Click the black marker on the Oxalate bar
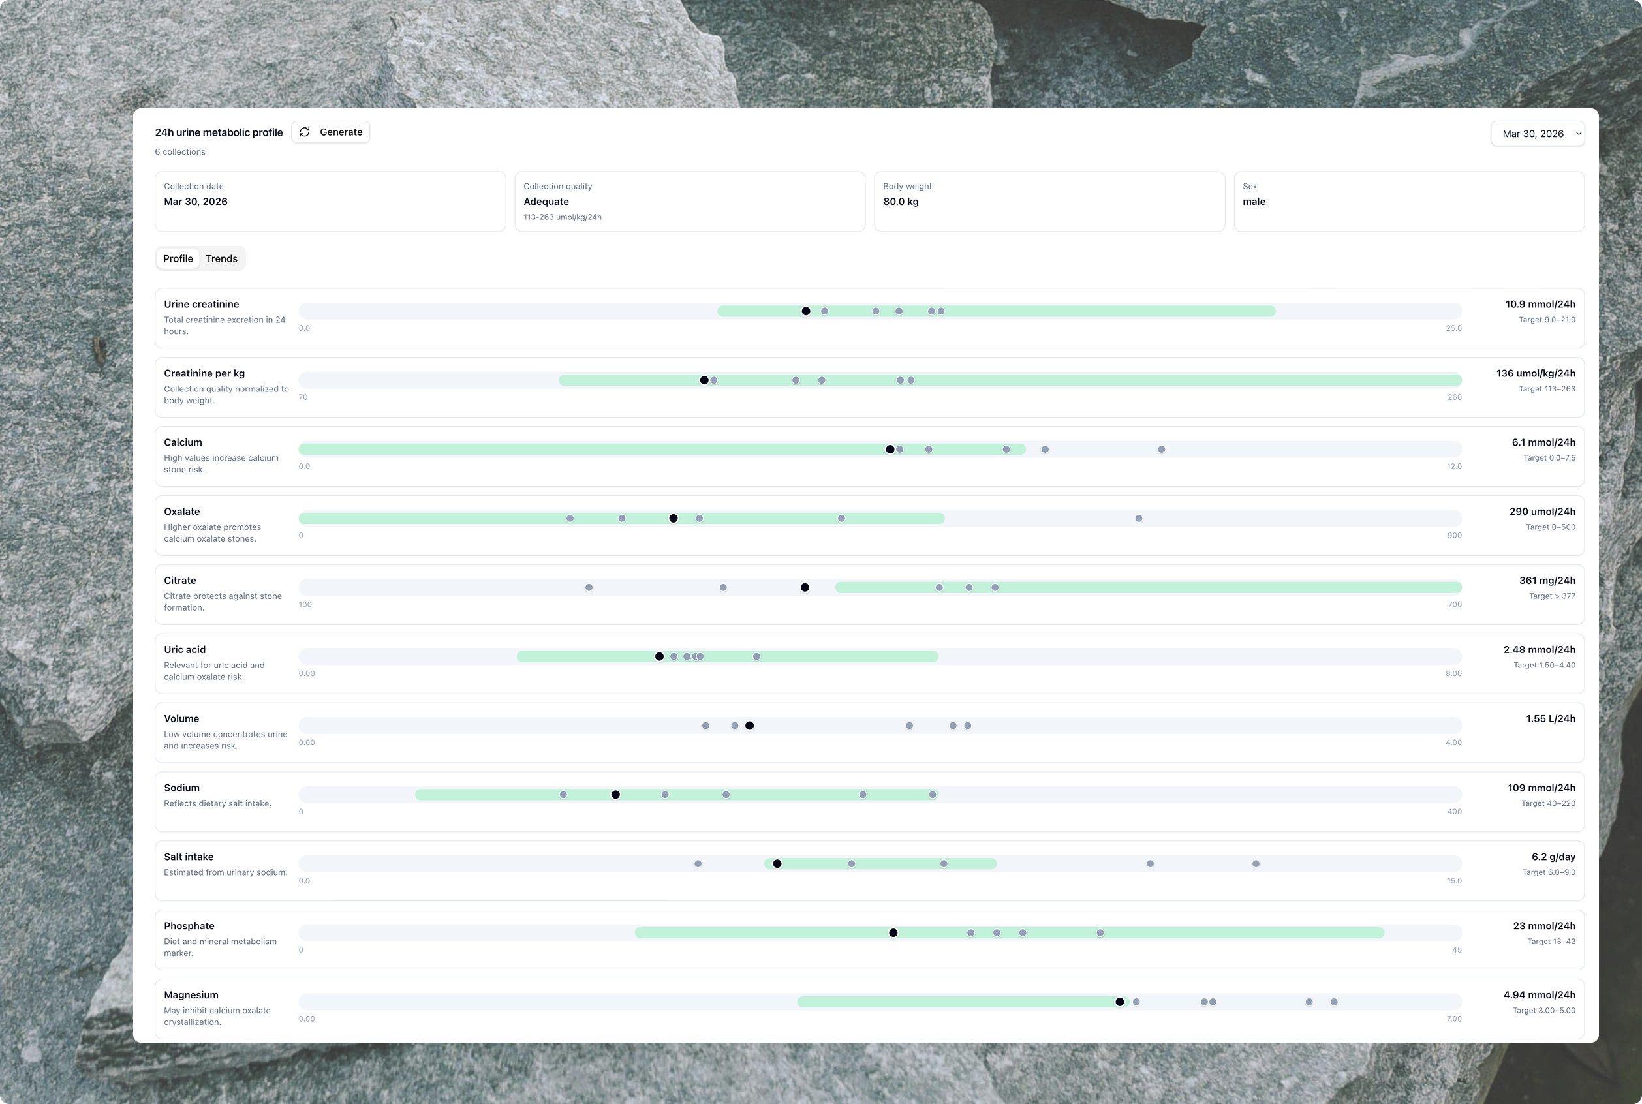1642x1104 pixels. tap(673, 518)
